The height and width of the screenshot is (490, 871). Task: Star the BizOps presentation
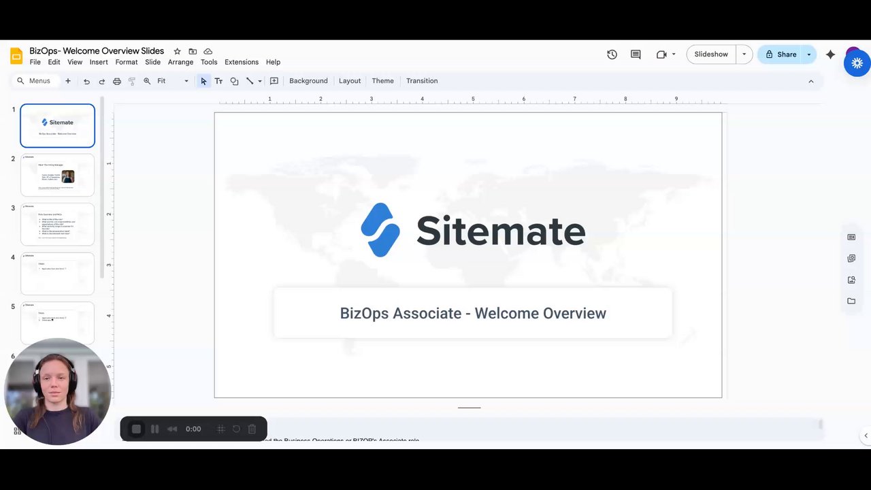(177, 51)
